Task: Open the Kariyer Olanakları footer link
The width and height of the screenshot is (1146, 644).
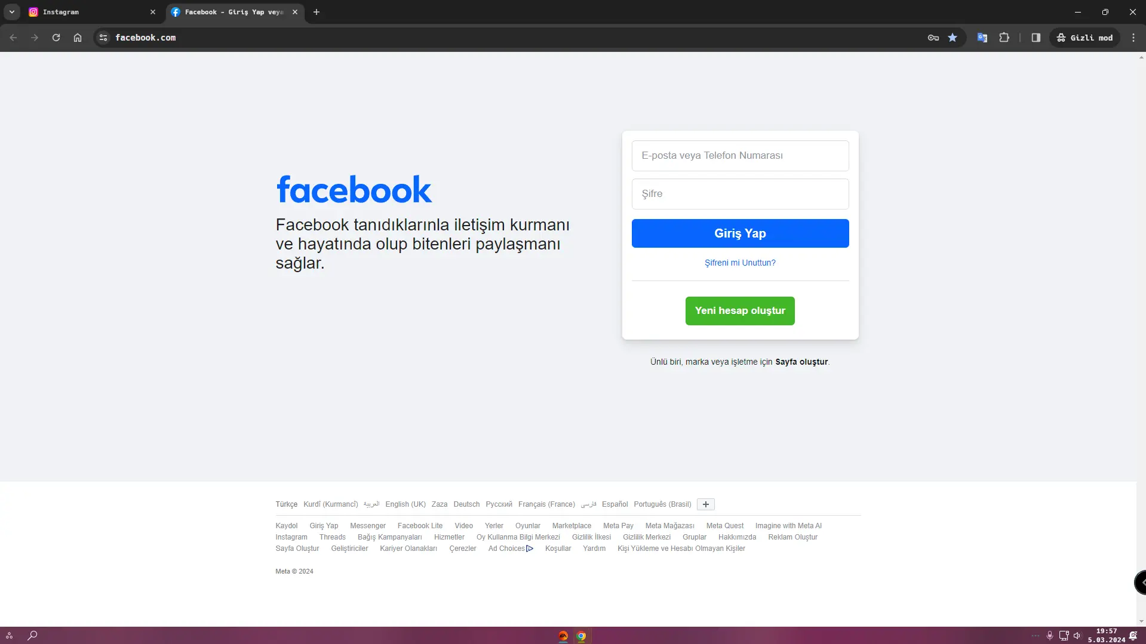Action: 408,549
